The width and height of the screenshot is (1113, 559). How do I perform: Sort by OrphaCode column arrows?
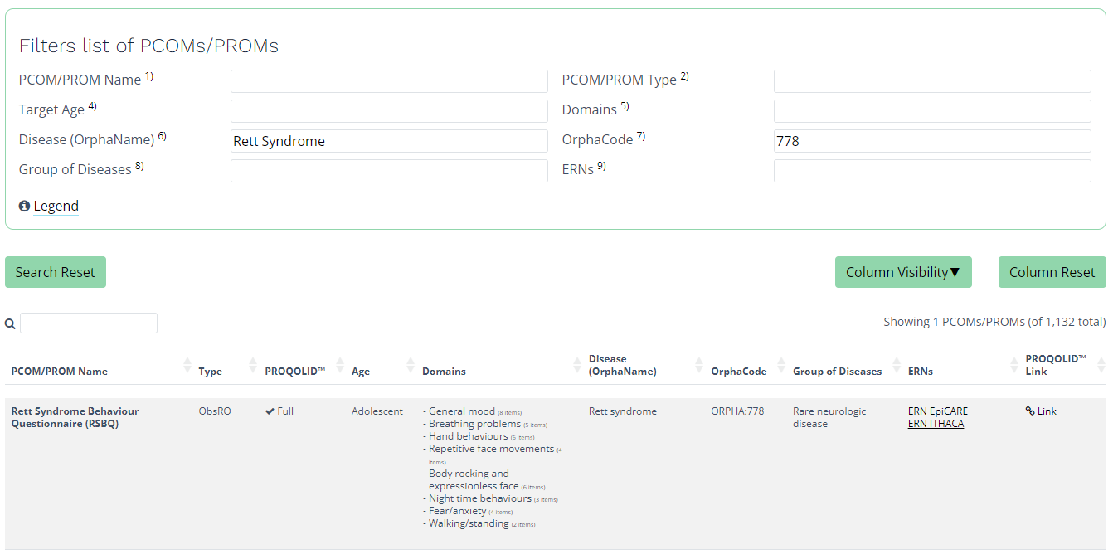pyautogui.click(x=781, y=365)
